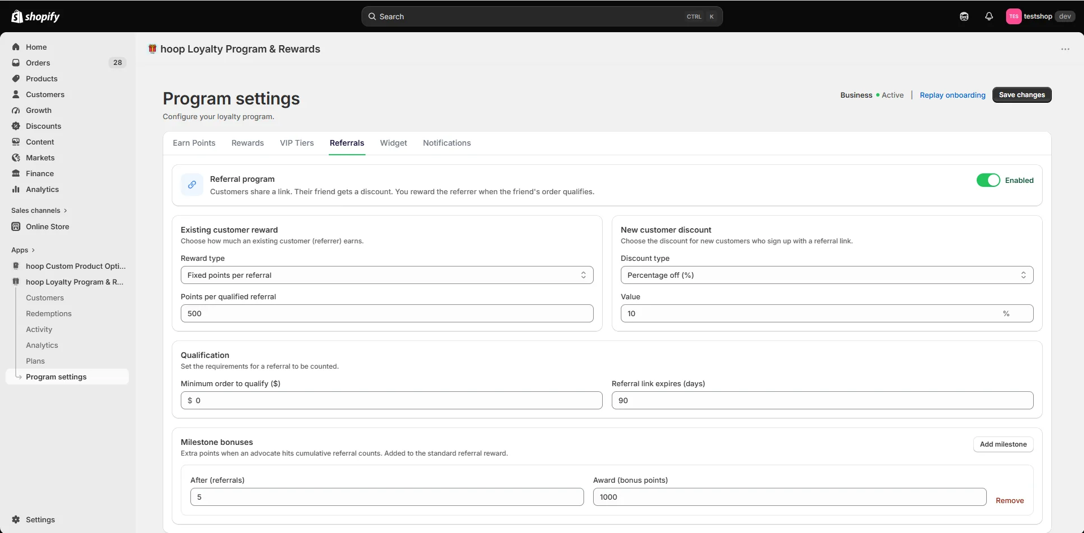This screenshot has height=533, width=1084.
Task: Open Home from the sidebar
Action: click(x=36, y=47)
